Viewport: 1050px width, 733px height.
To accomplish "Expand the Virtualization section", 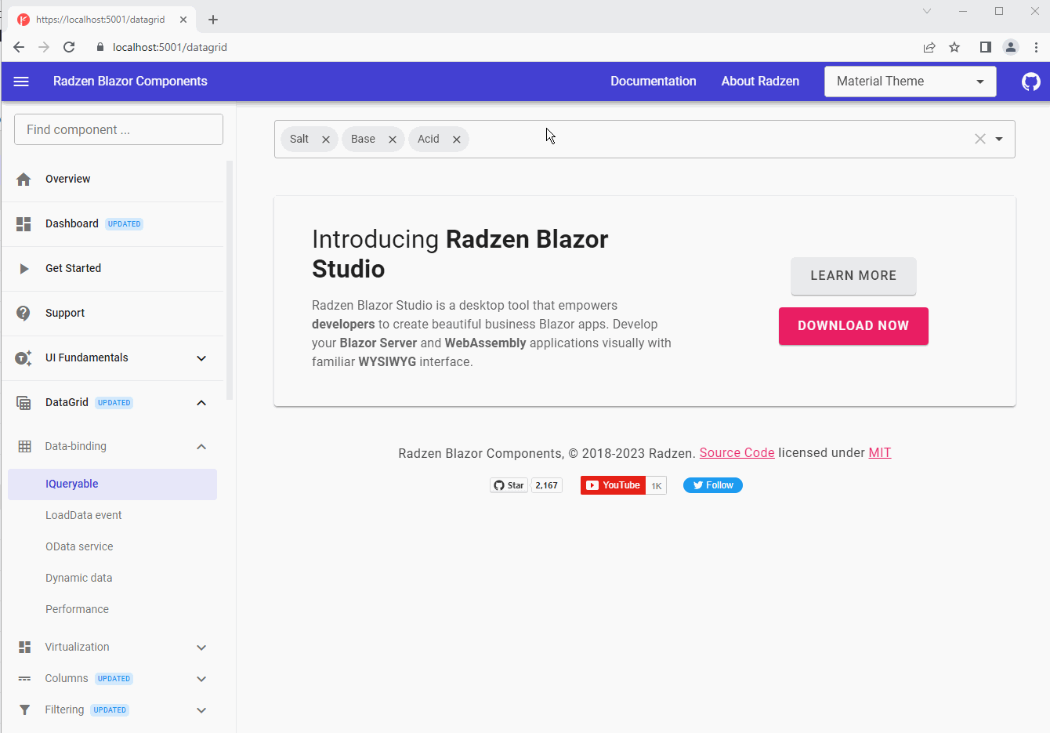I will (201, 648).
